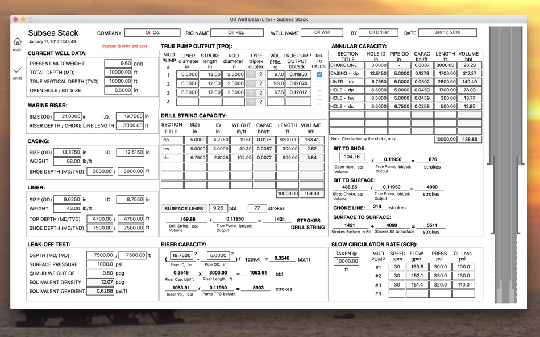Viewport: 540px width, 337px height.
Task: Check Sel to Calcs for mud pump 4
Action: pyautogui.click(x=319, y=102)
